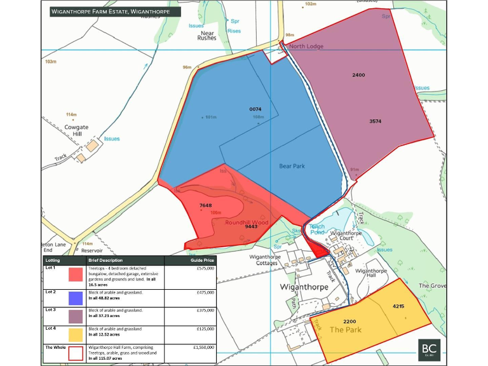Screen dimensions: 488x366
Task: Pick the purple Lot 3 legend swatch
Action: coord(76,316)
